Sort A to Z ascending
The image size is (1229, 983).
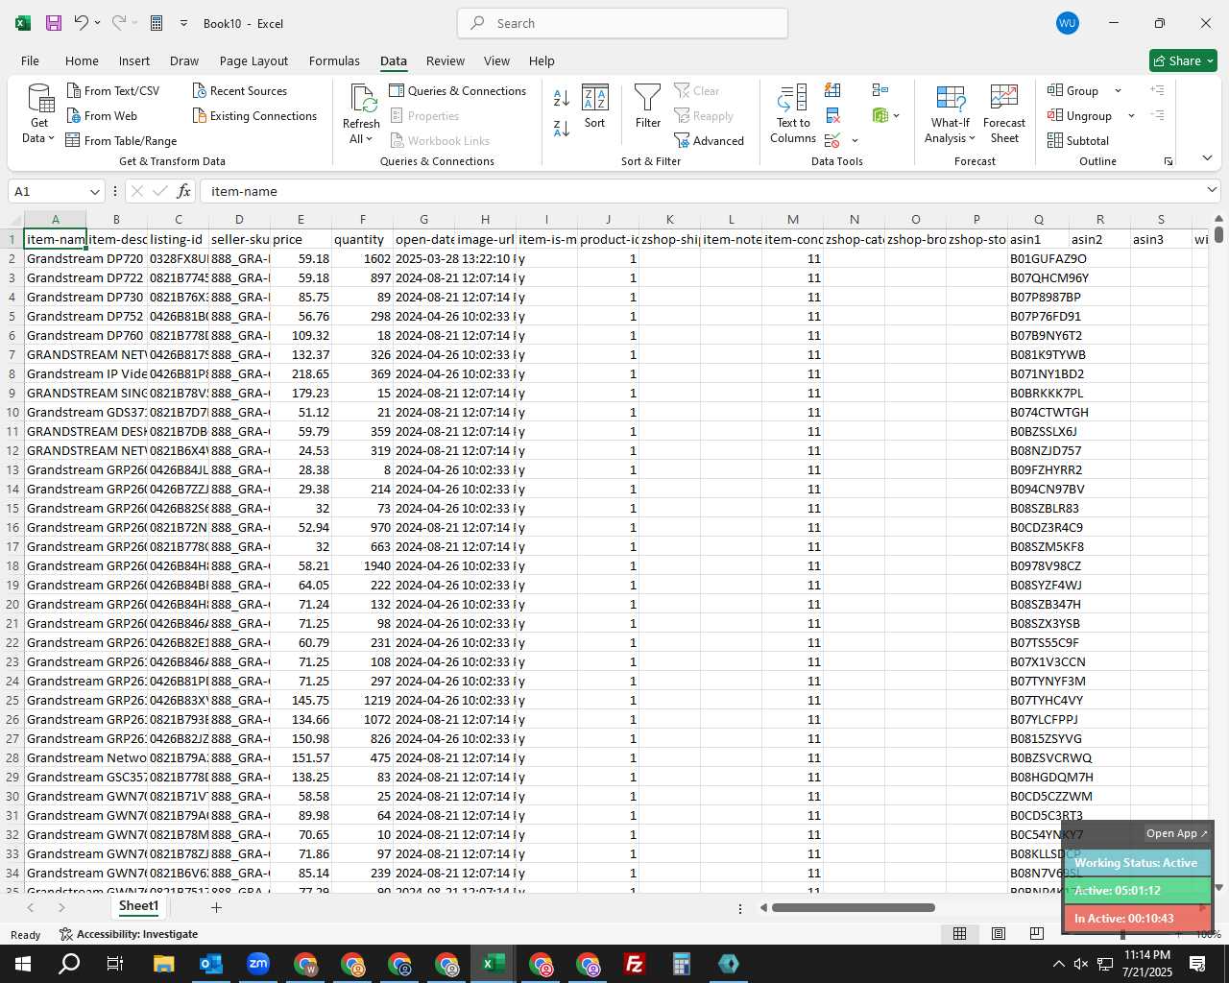(562, 97)
